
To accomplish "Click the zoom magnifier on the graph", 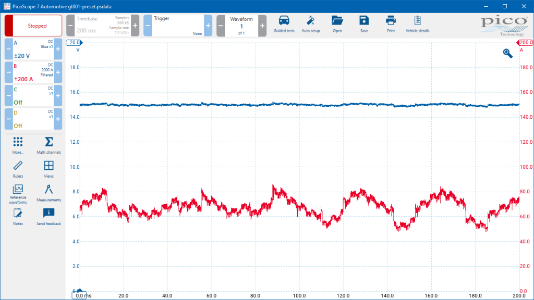I will tap(507, 53).
